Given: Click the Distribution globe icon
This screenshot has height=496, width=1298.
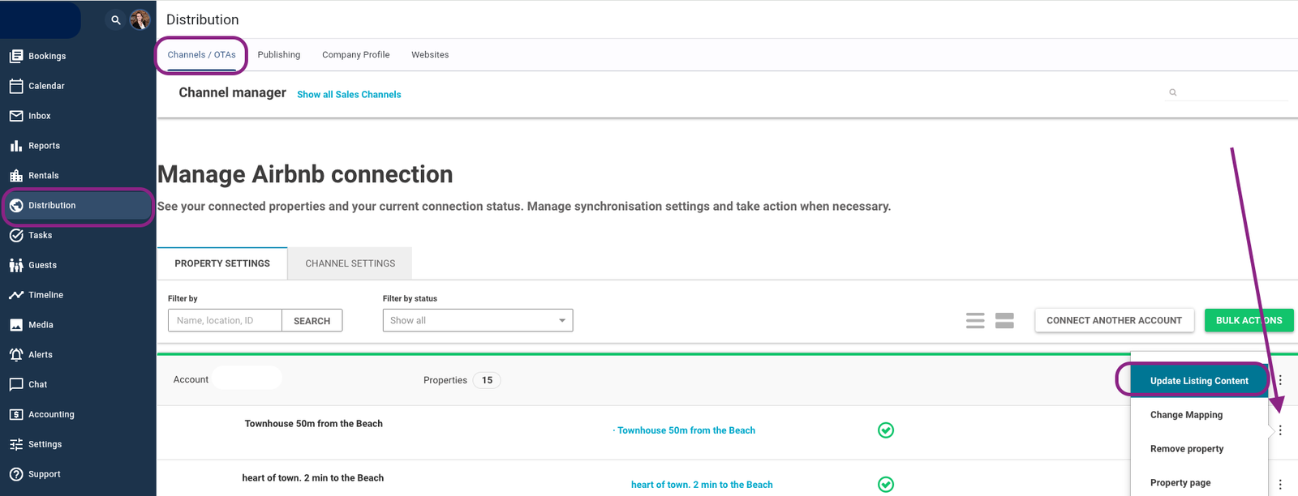Looking at the screenshot, I should [x=16, y=206].
